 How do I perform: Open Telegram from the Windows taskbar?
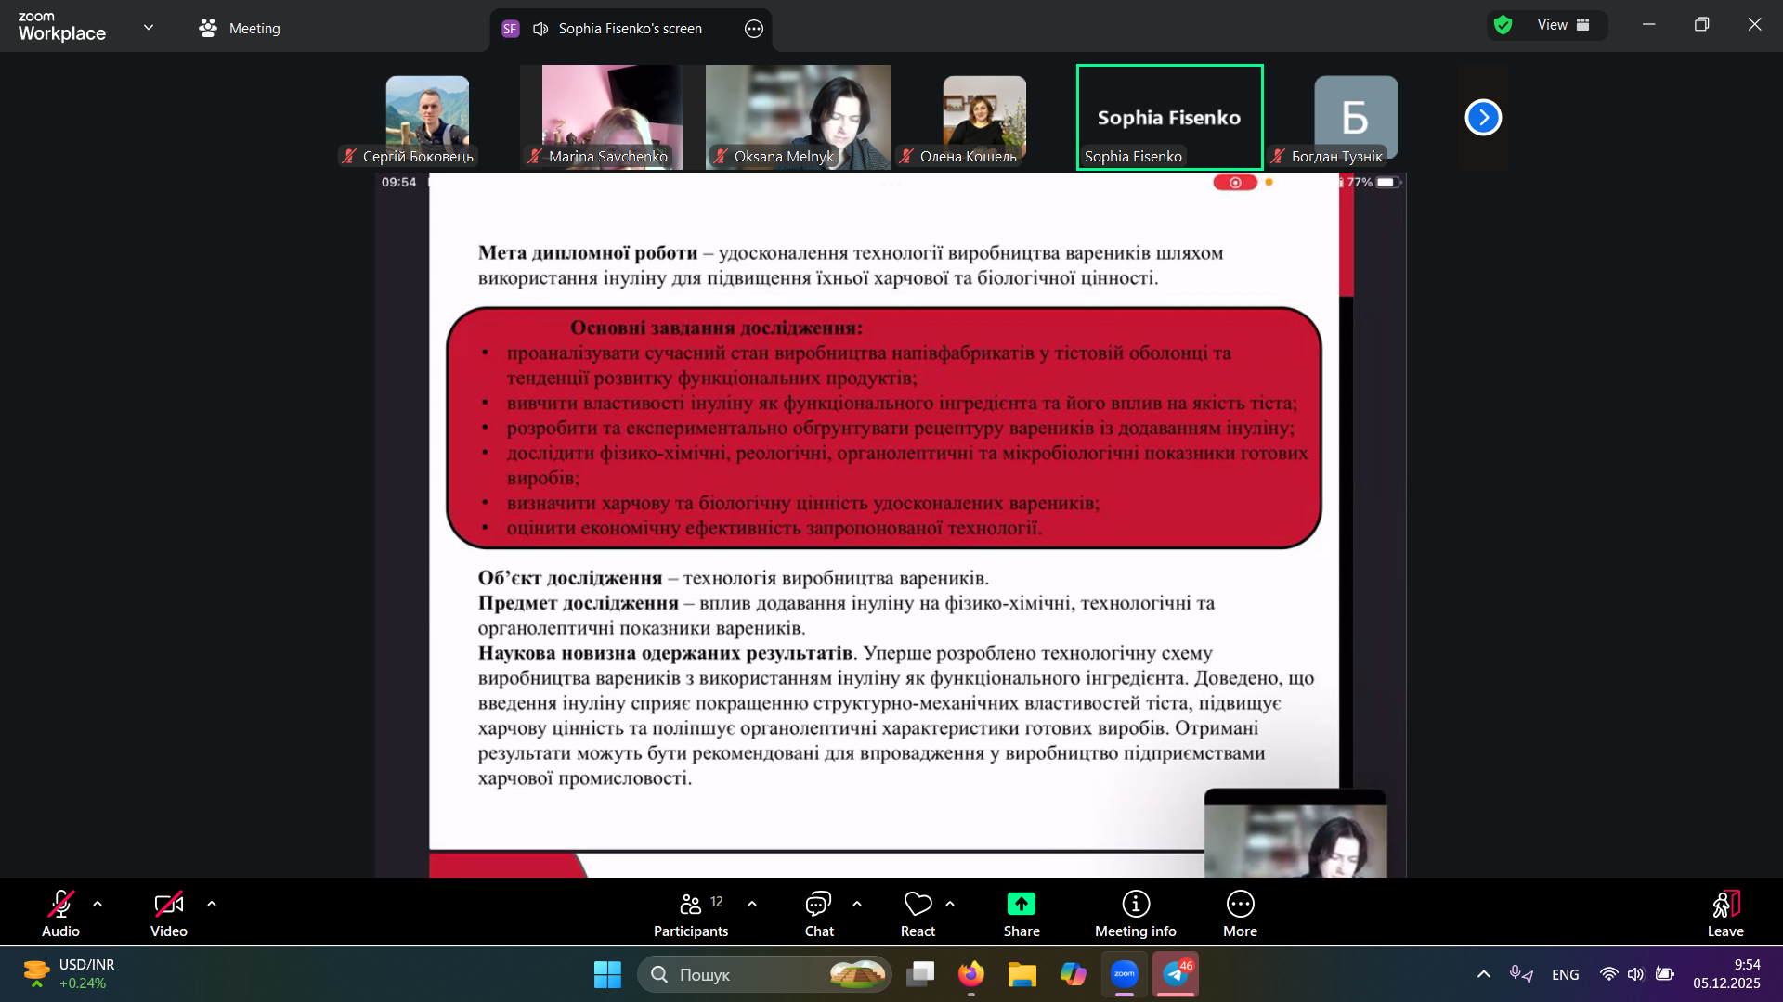(x=1176, y=974)
